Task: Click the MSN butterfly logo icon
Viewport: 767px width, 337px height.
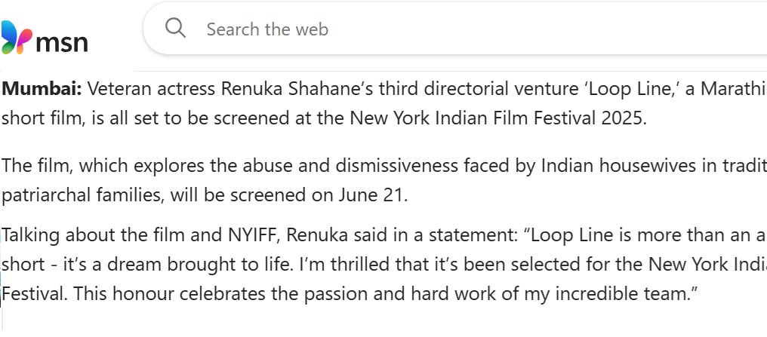Action: click(x=16, y=37)
